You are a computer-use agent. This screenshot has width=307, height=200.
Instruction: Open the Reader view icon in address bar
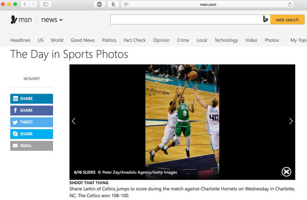(x=126, y=4)
